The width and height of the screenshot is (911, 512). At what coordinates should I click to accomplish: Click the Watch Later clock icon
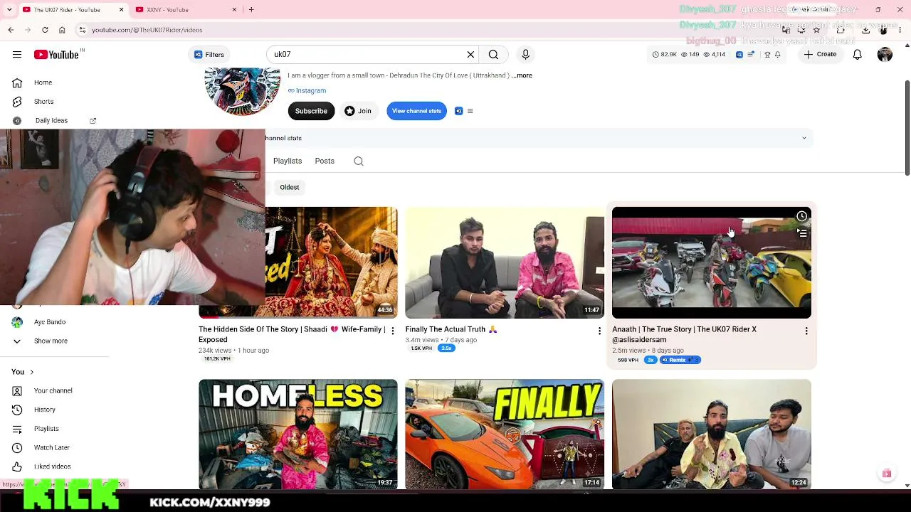click(17, 447)
